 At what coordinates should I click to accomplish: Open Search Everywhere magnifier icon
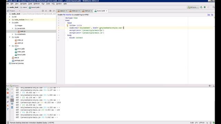pos(214,7)
